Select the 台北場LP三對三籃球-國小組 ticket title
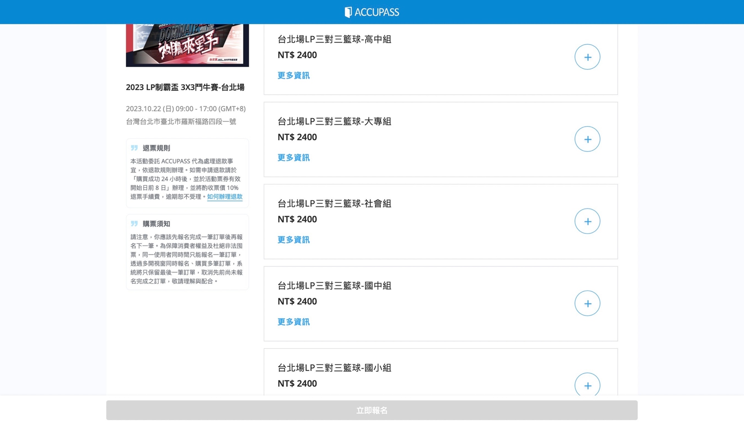This screenshot has height=425, width=744. coord(334,368)
